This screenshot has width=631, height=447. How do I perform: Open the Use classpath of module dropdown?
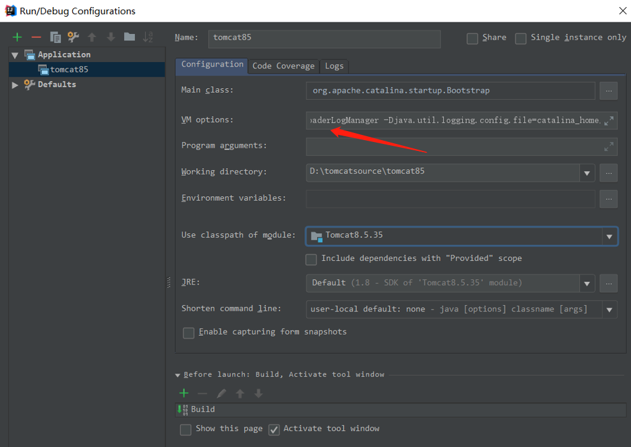609,237
